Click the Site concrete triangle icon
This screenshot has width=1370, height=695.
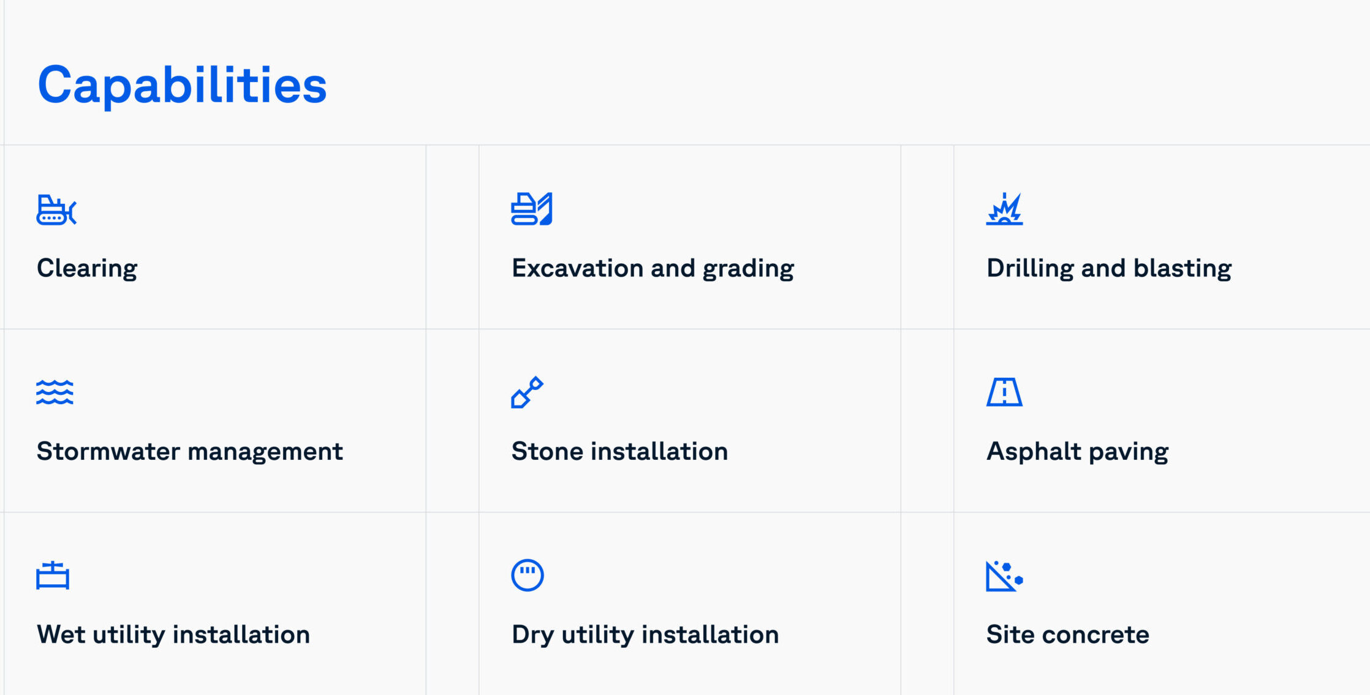point(1004,576)
